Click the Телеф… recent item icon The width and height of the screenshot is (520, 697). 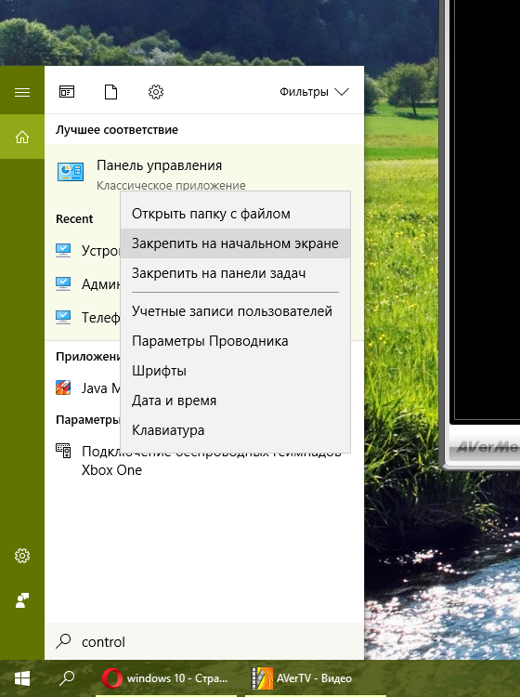coord(63,317)
